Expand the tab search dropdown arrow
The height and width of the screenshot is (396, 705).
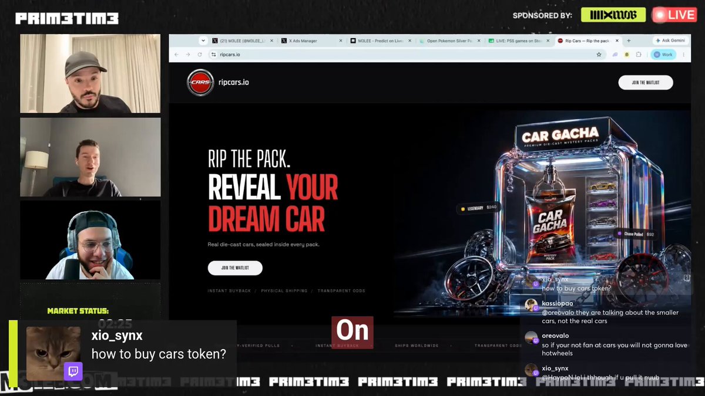pos(203,40)
